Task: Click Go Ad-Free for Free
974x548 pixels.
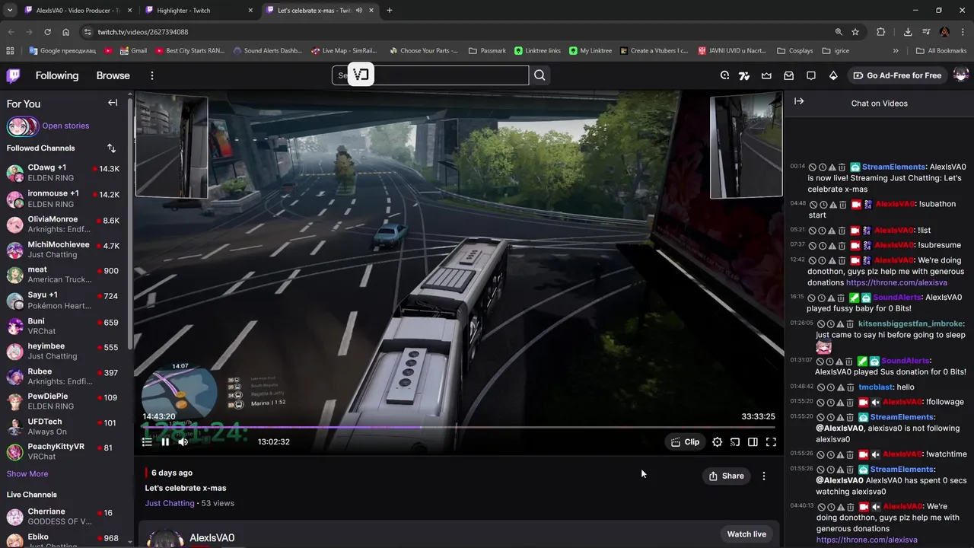Action: point(897,75)
